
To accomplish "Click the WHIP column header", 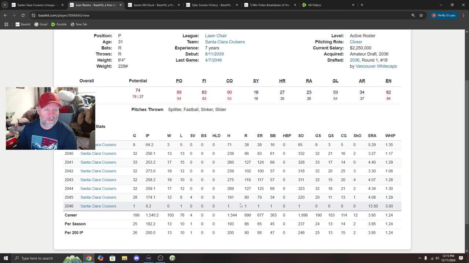I will pos(390,136).
